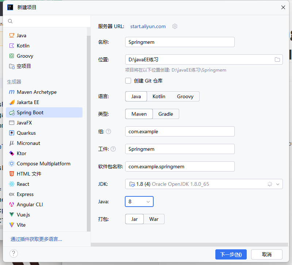
Task: Open the JDK selection dropdown
Action: click(204, 184)
